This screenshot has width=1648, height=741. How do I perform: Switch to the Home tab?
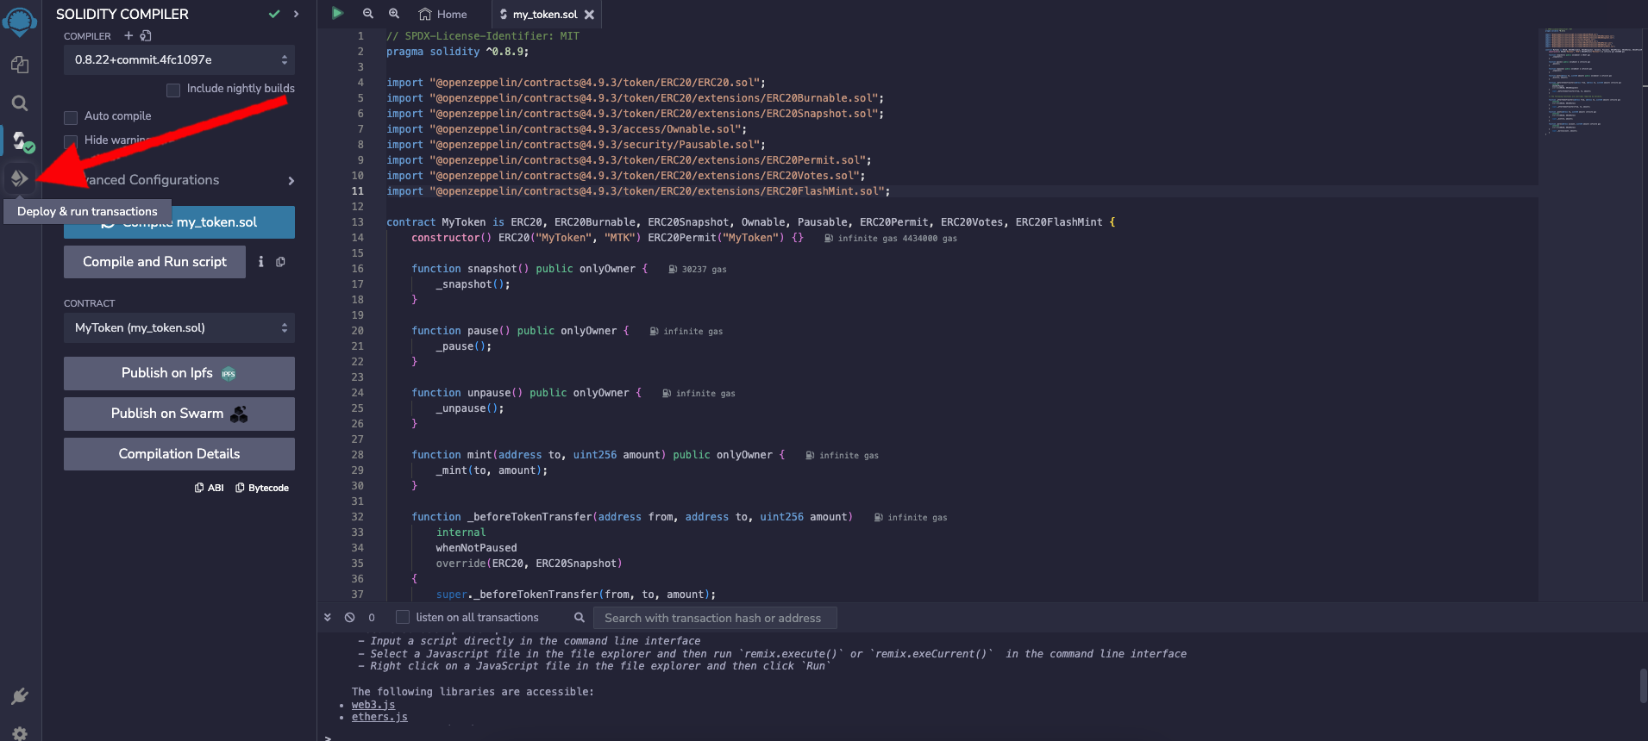442,14
